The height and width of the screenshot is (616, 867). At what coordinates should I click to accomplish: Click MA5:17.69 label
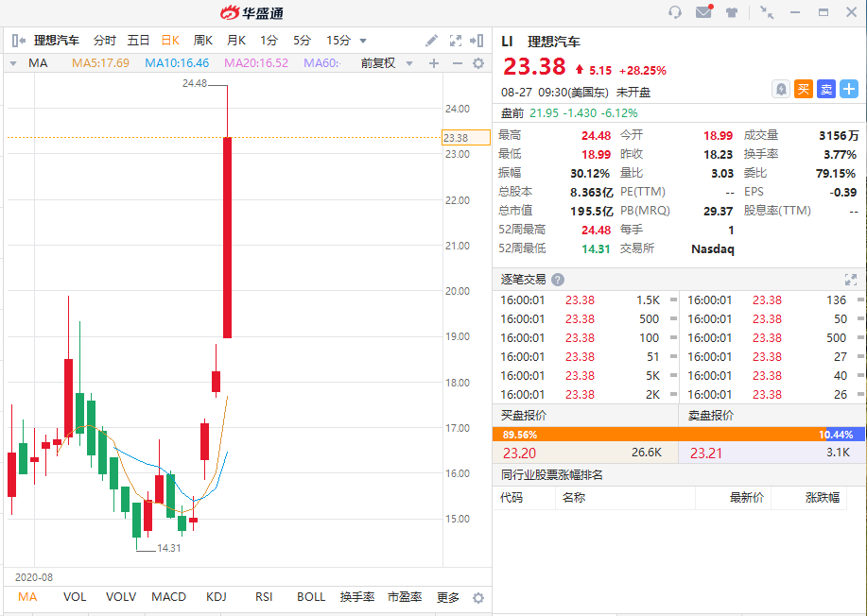click(x=100, y=63)
